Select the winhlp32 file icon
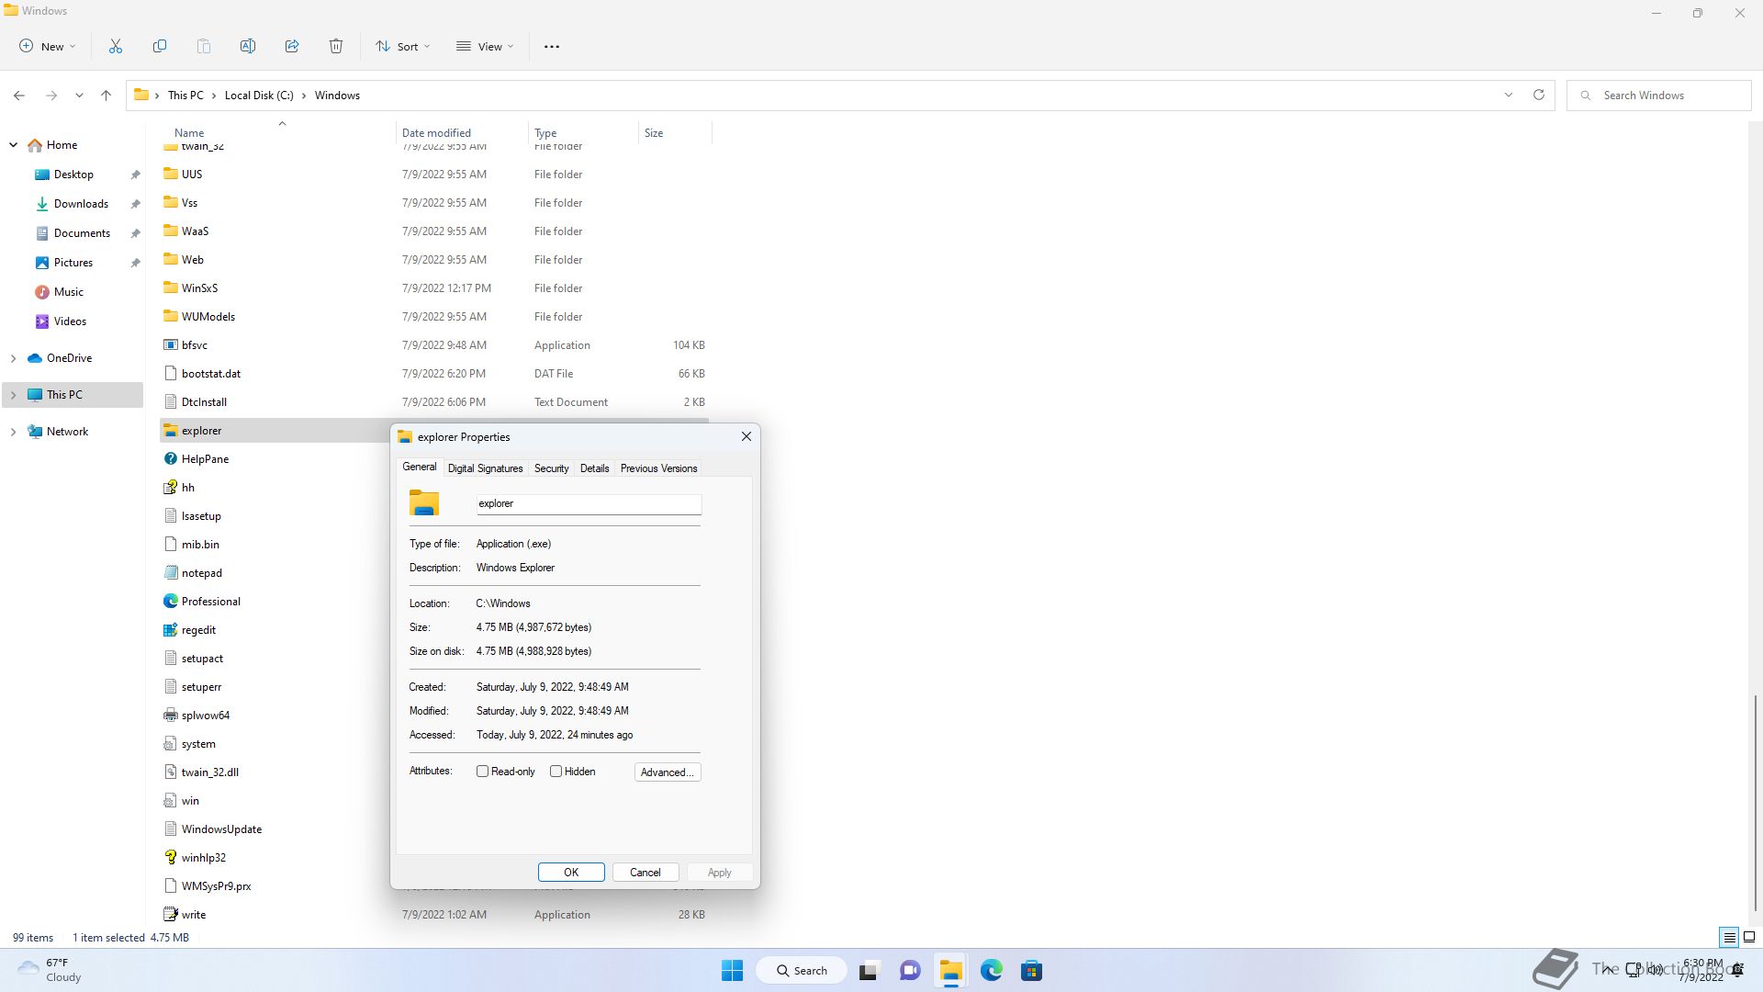Image resolution: width=1763 pixels, height=992 pixels. (170, 858)
